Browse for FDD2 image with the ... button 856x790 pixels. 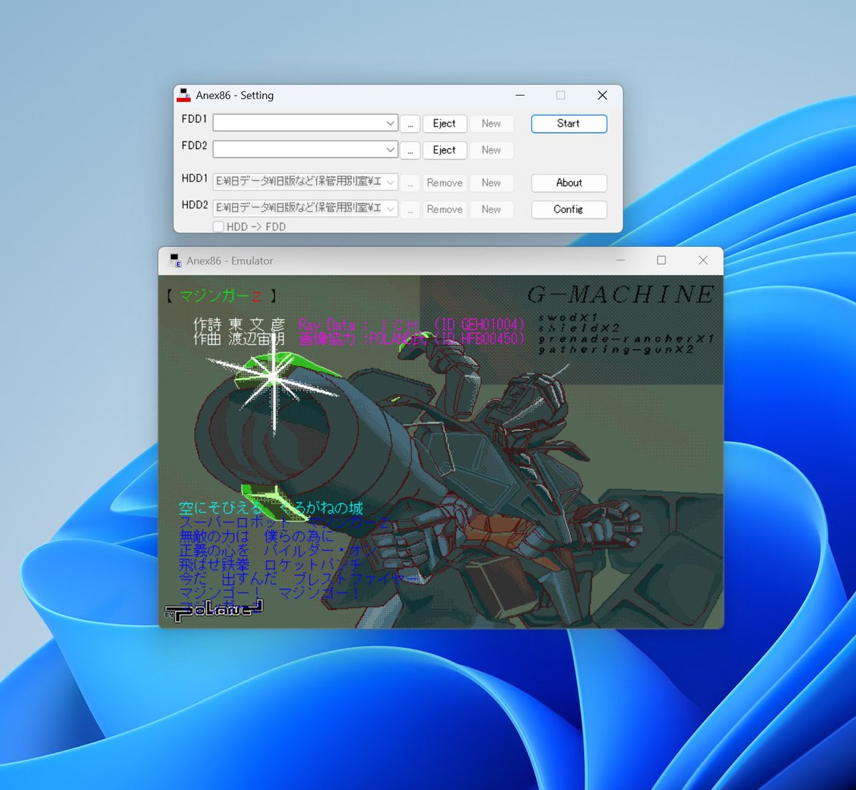tap(410, 151)
